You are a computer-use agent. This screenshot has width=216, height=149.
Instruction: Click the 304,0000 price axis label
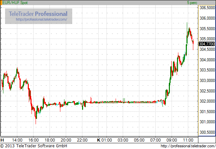[x=207, y=60]
